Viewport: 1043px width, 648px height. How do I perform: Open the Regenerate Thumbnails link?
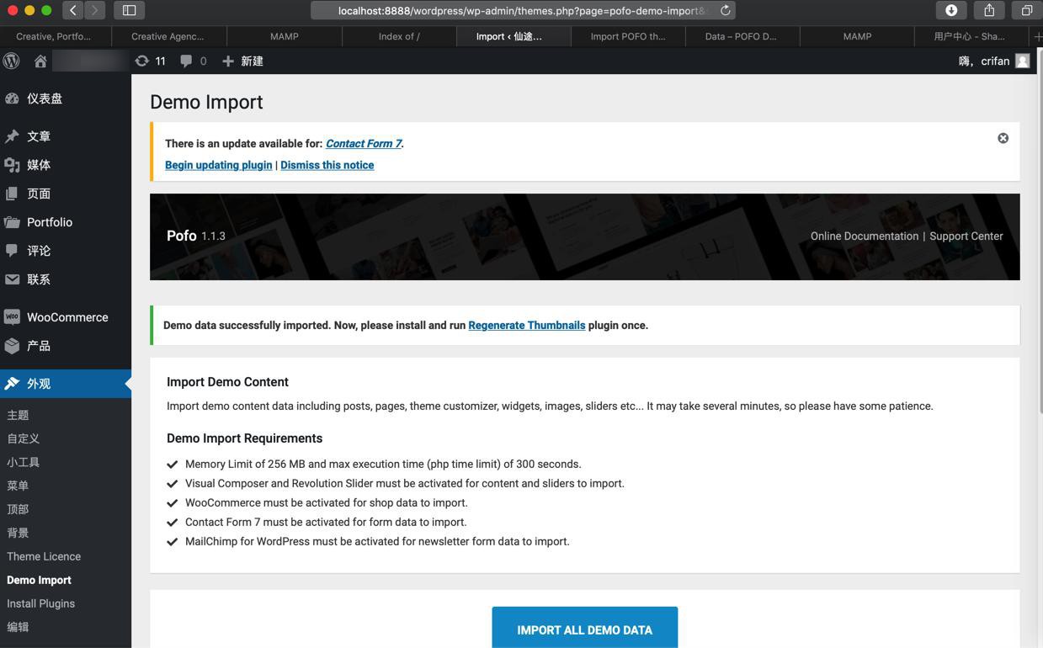[x=527, y=325]
